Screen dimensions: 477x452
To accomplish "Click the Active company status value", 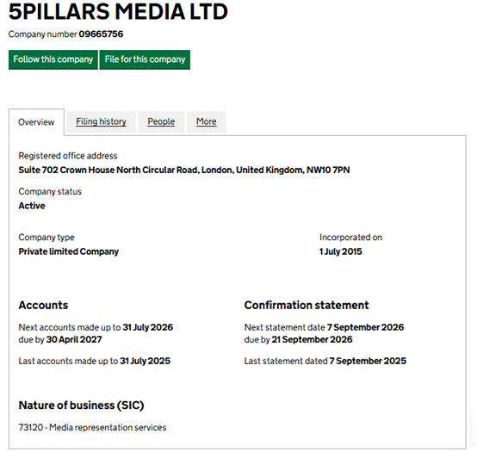I will click(x=32, y=206).
